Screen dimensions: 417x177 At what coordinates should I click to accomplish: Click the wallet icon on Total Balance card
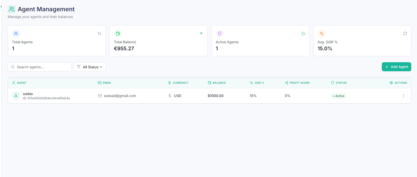tap(118, 33)
